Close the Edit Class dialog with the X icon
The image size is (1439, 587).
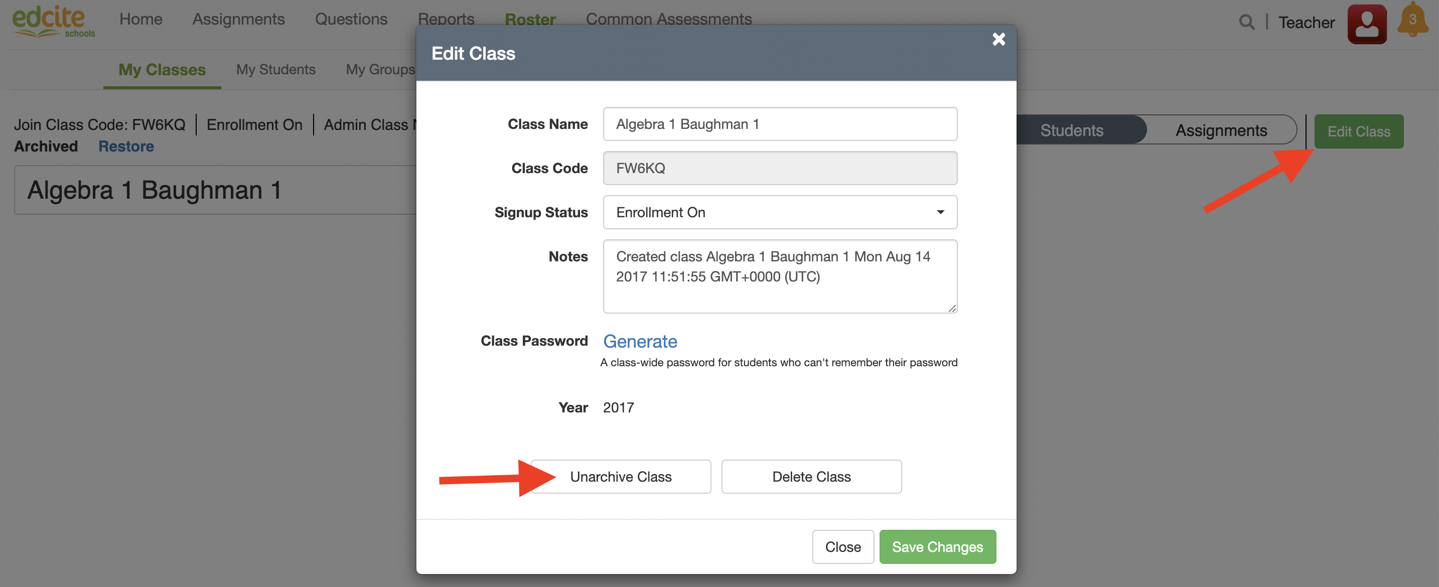[x=998, y=39]
